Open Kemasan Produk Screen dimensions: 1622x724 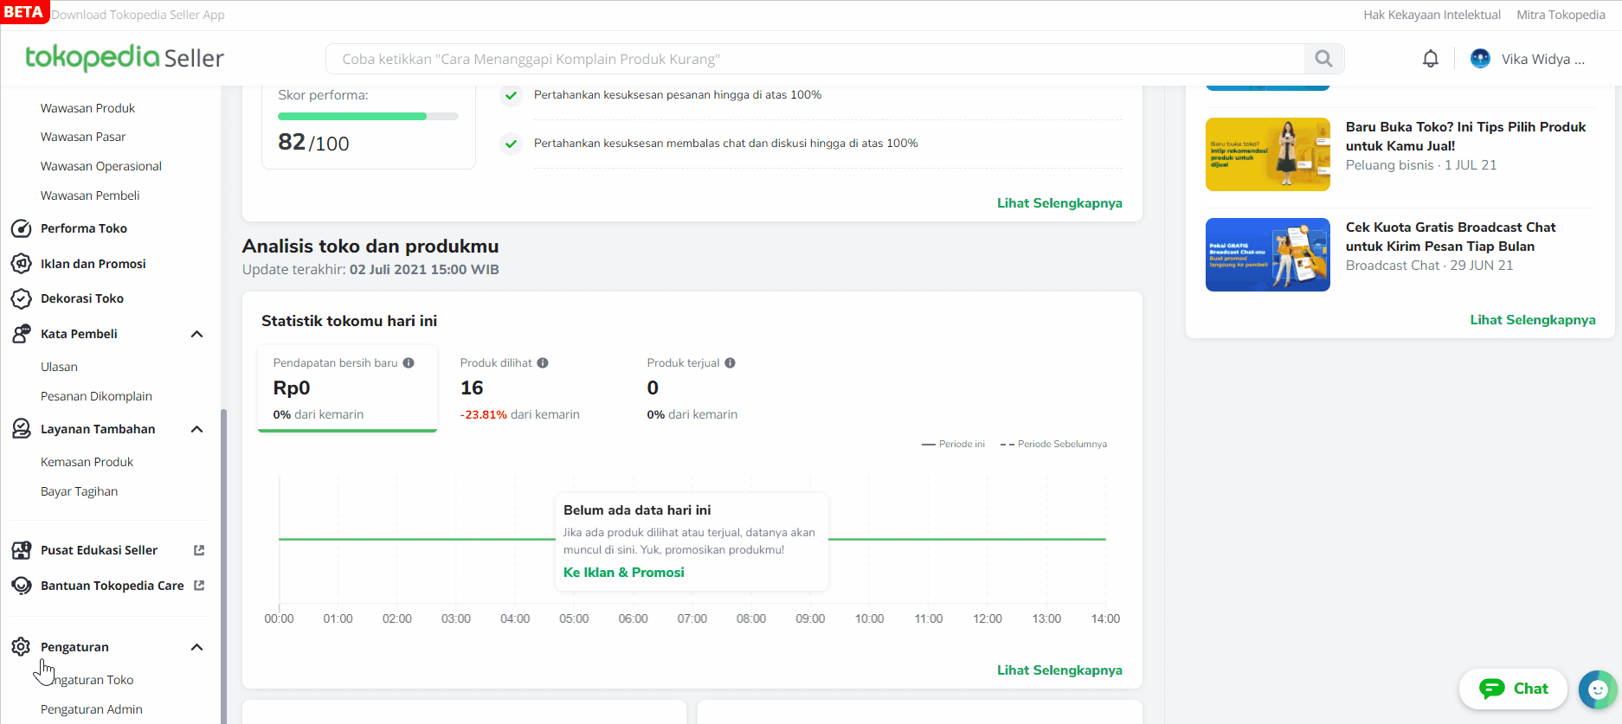click(x=87, y=462)
